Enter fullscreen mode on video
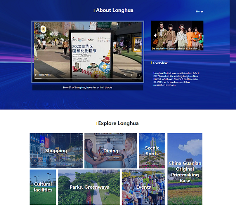This screenshot has height=219, width=236. coord(132,75)
